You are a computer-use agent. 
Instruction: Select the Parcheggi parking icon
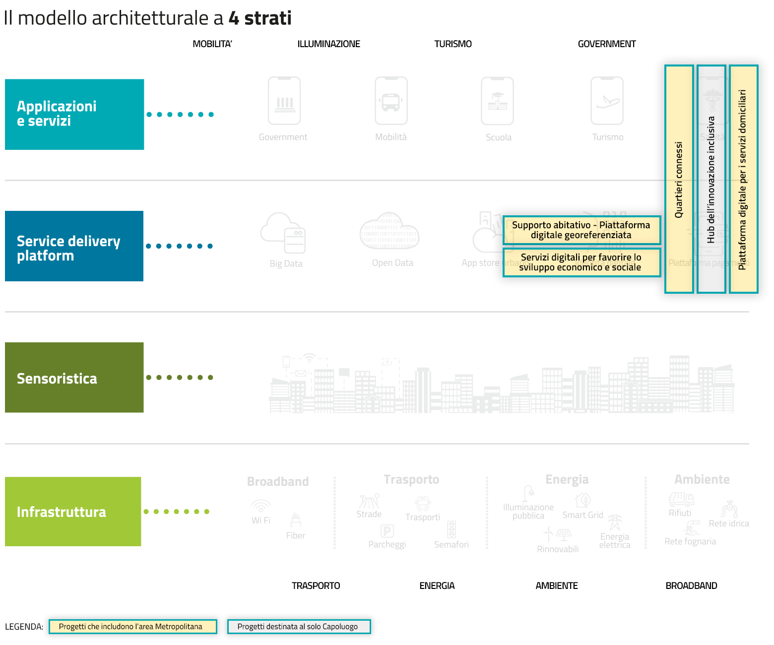pyautogui.click(x=387, y=531)
